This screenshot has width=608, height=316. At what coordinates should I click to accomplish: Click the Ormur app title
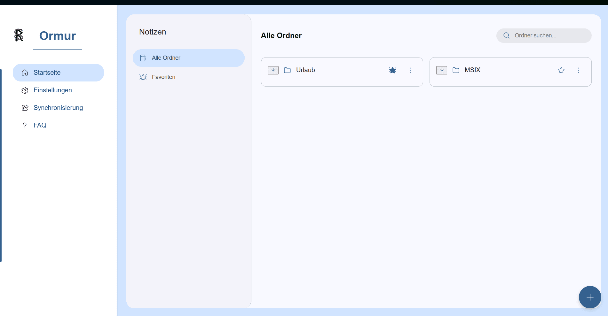(x=58, y=36)
